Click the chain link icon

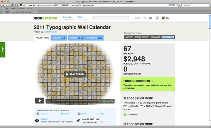(x=78, y=120)
